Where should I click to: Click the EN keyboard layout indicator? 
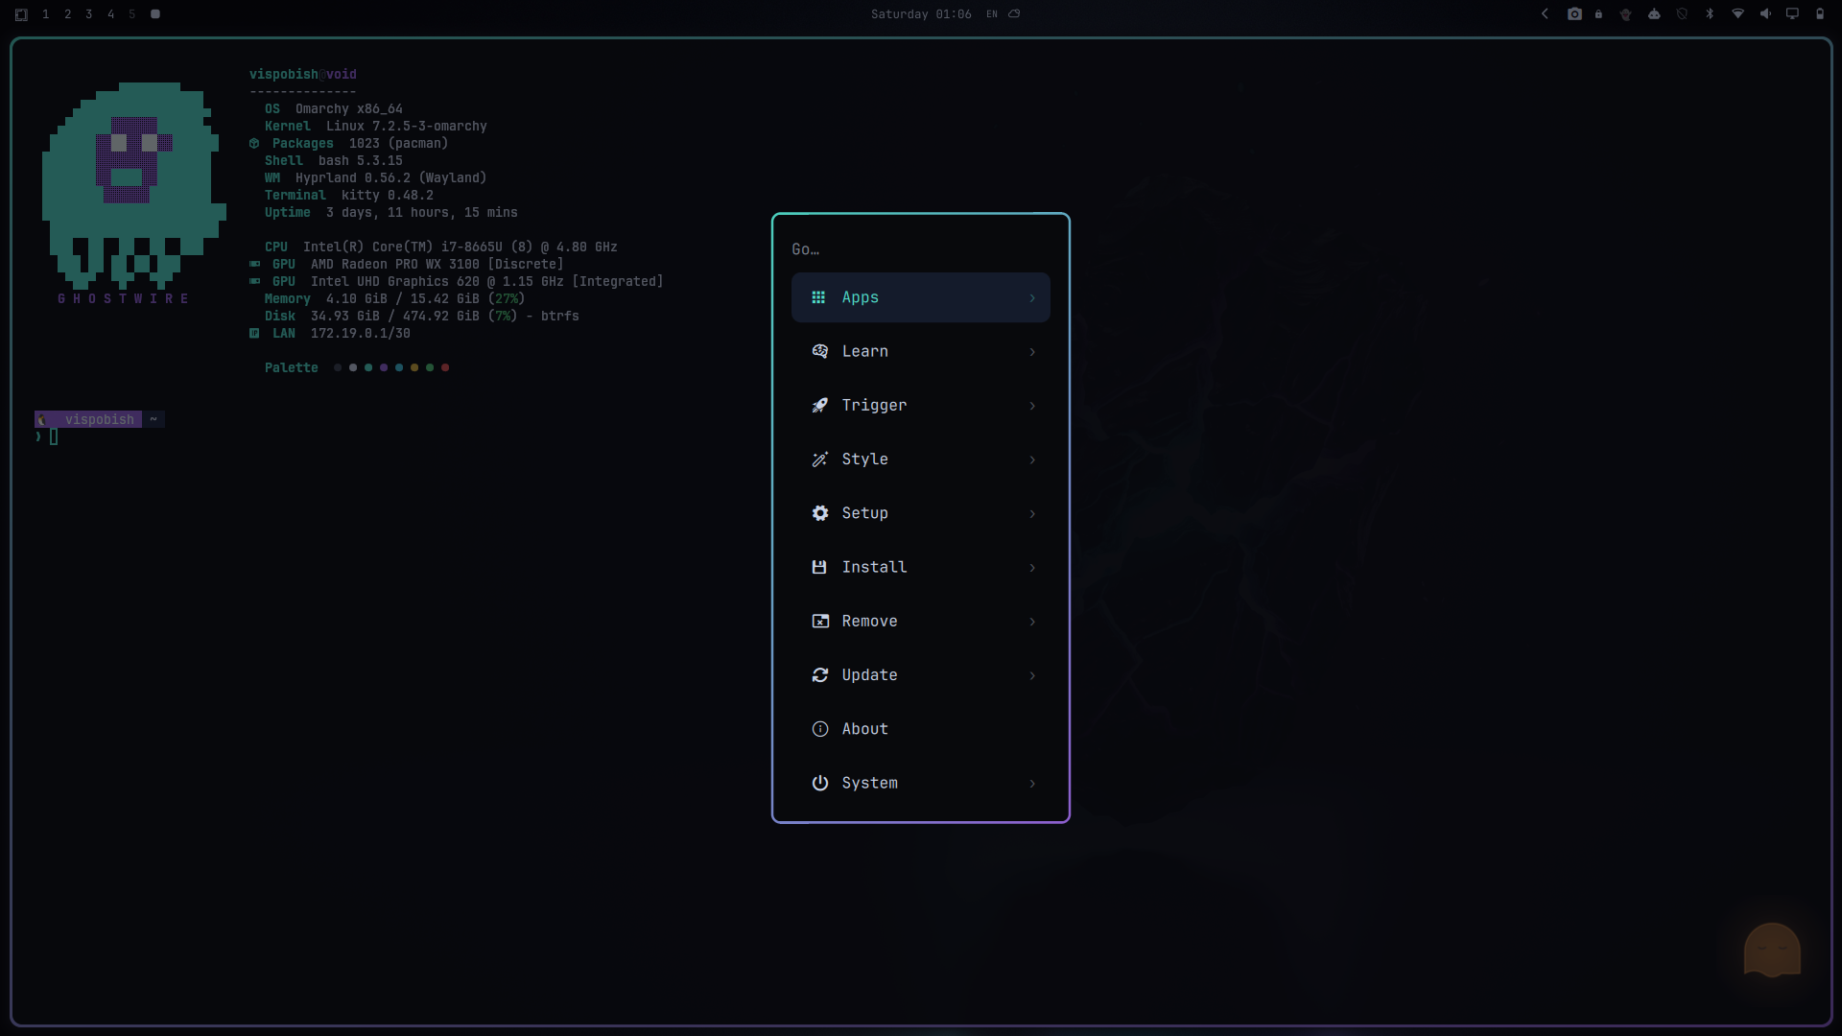(x=992, y=14)
